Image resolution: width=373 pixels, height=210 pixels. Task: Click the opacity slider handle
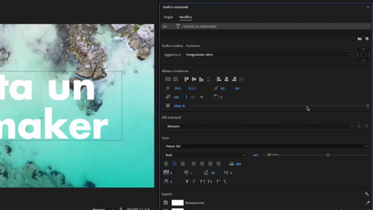click(x=368, y=106)
